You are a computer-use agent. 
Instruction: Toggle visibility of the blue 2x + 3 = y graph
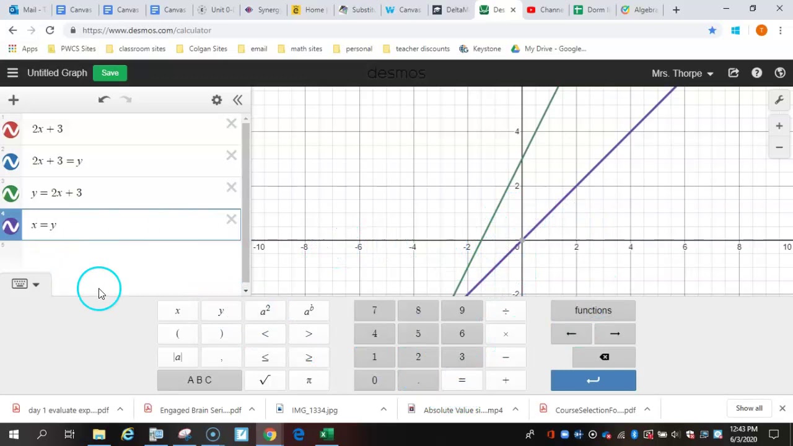(x=11, y=162)
